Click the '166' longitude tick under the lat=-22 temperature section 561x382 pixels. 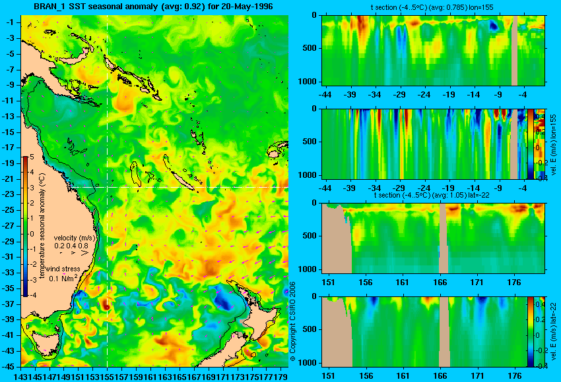click(440, 283)
